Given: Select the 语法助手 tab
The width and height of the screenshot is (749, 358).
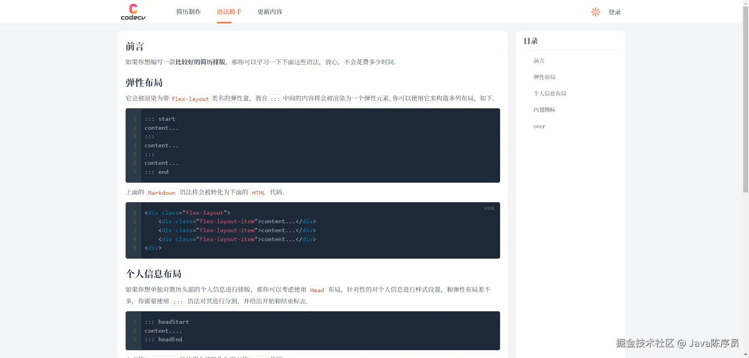Looking at the screenshot, I should click(229, 12).
